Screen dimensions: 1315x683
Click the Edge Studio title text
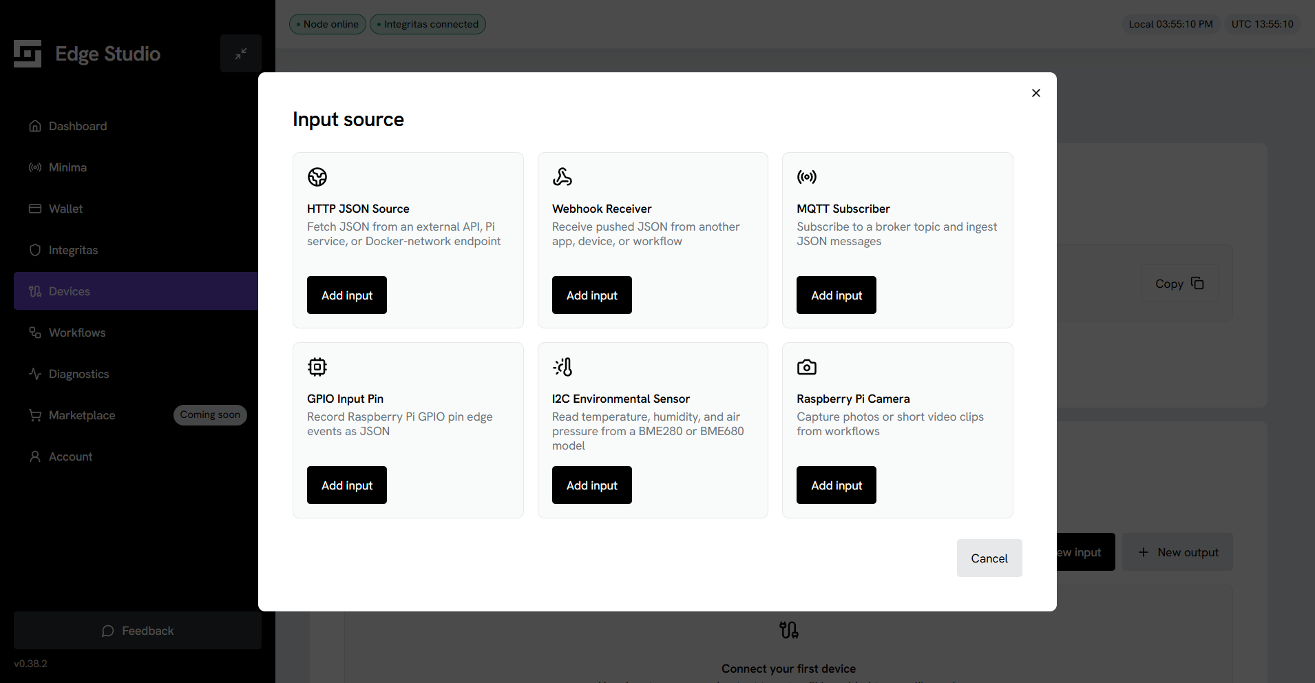pos(108,54)
